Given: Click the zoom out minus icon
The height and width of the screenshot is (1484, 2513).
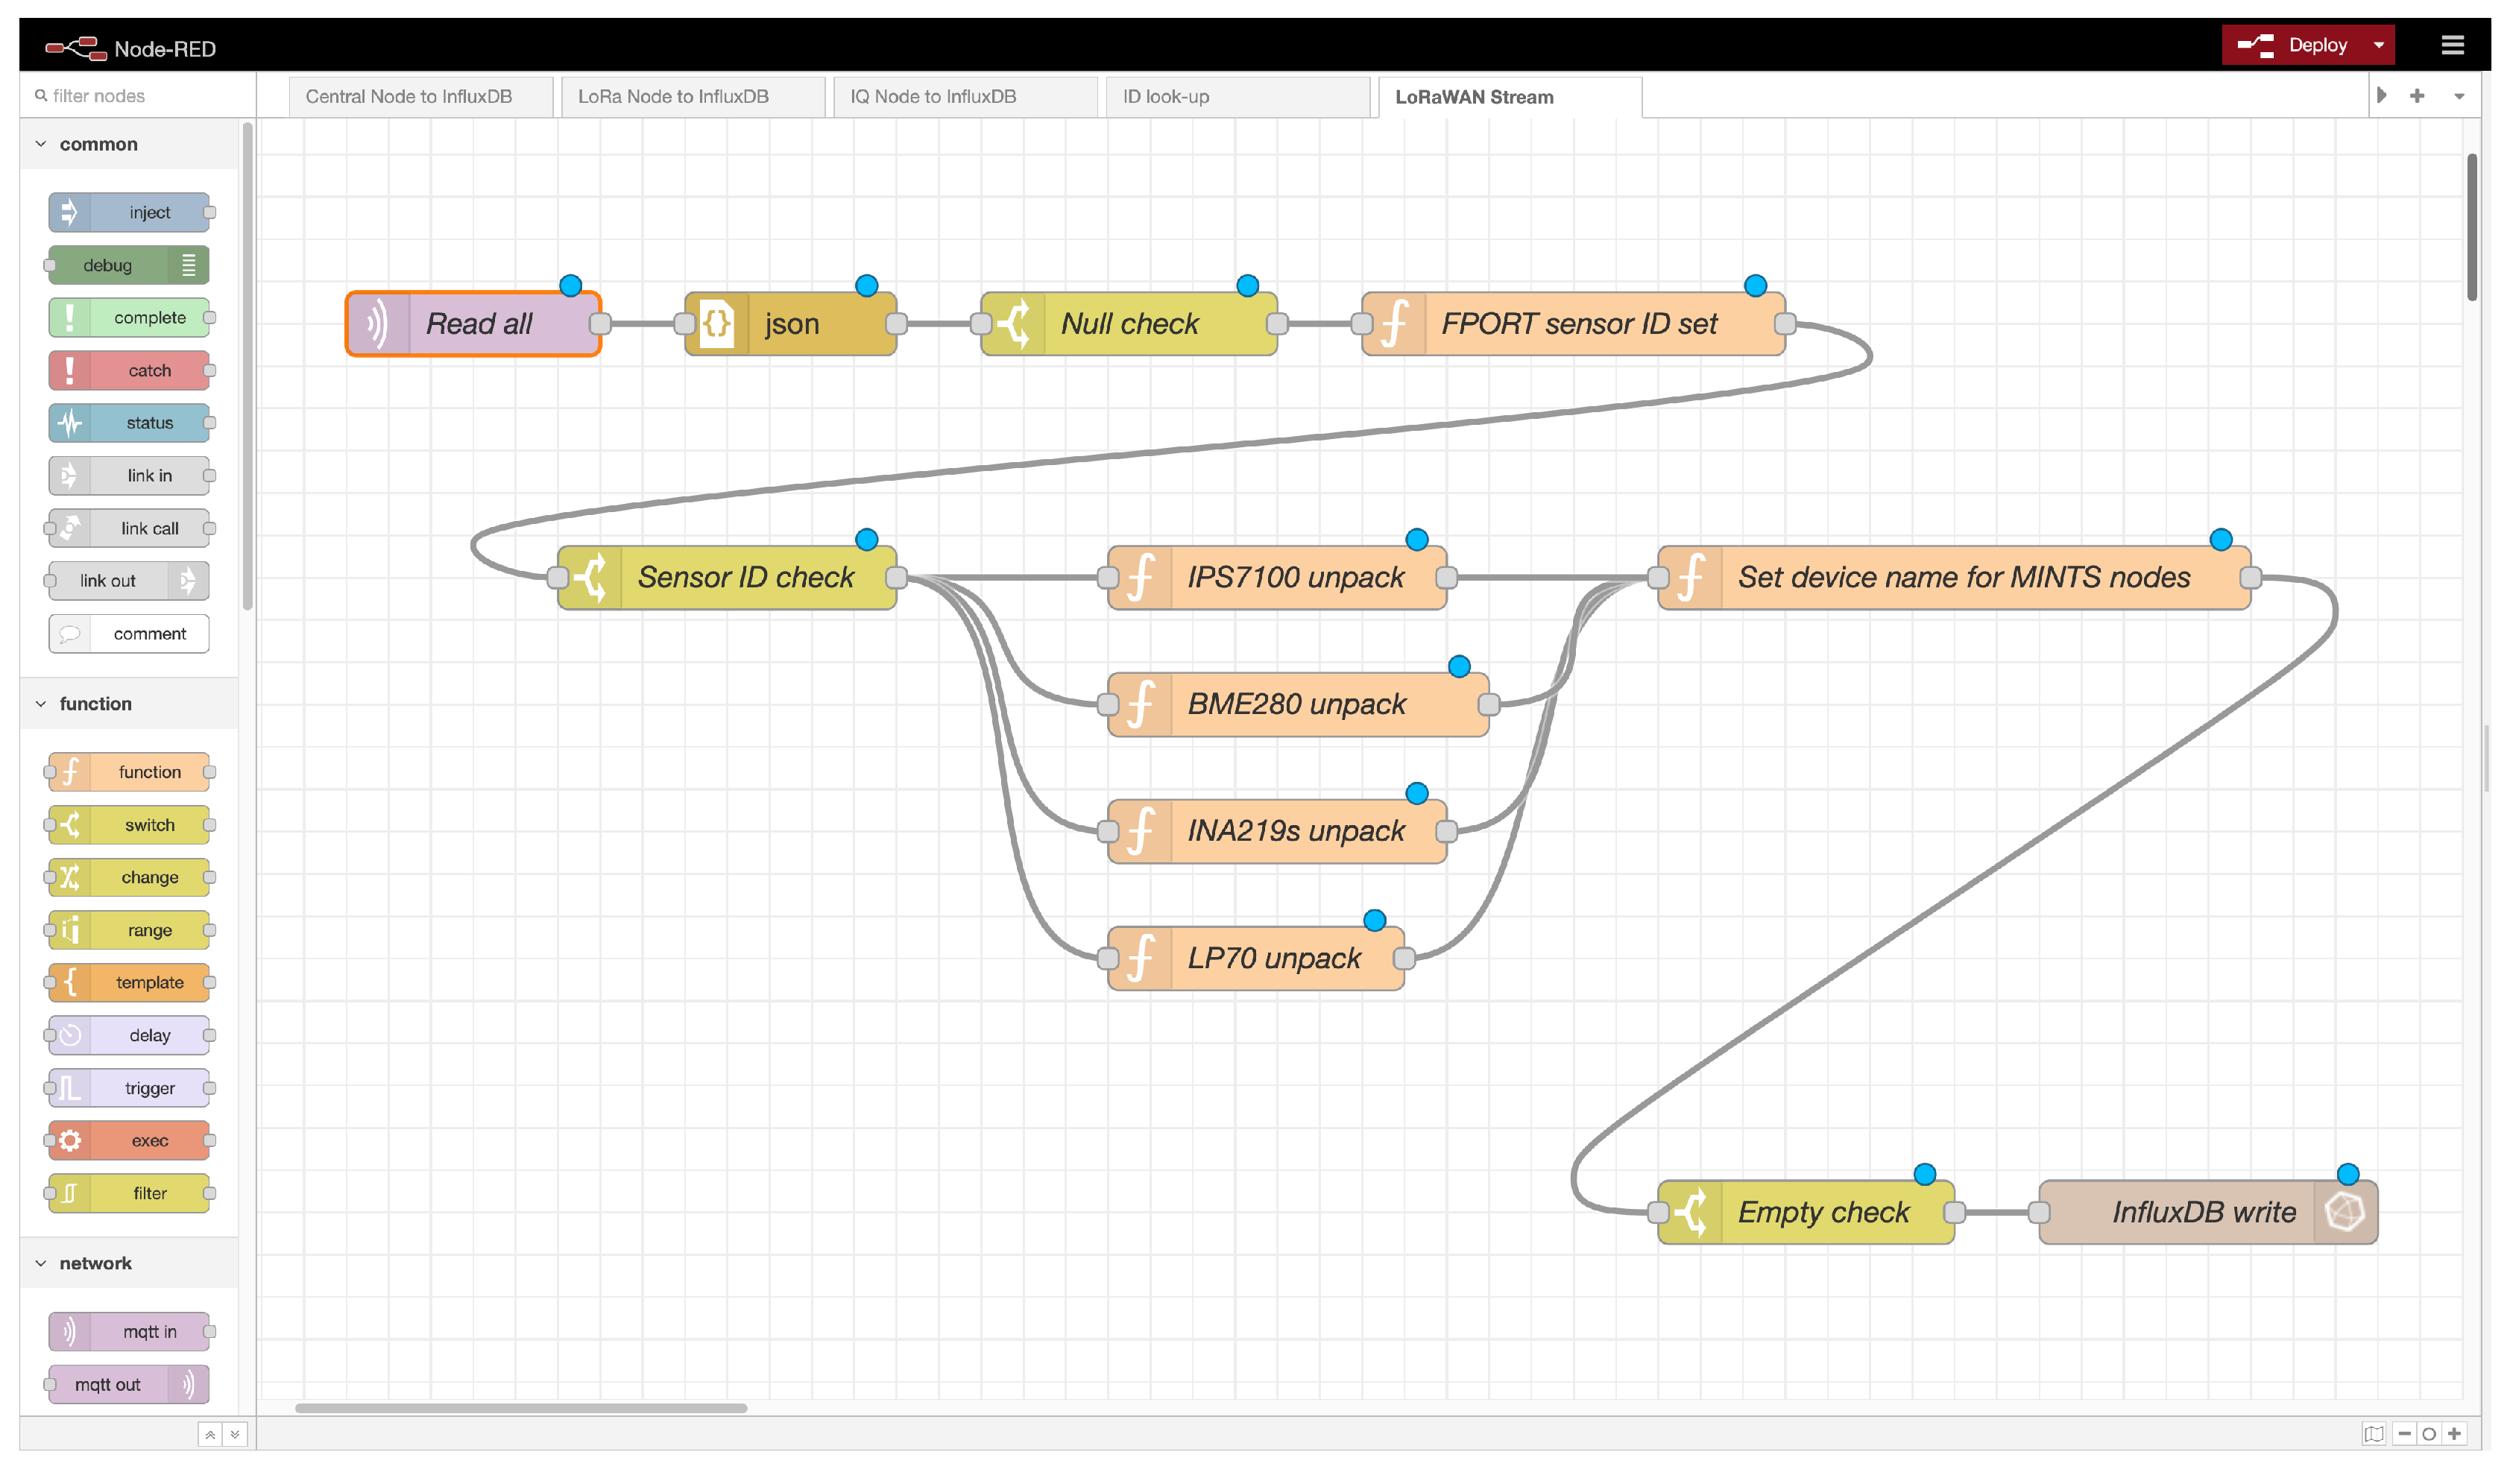Looking at the screenshot, I should coord(2404,1433).
